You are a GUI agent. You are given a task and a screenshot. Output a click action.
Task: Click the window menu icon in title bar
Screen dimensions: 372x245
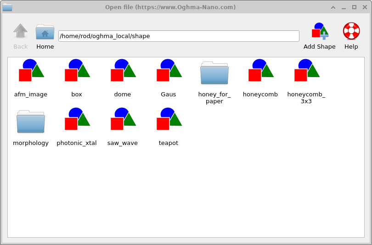7,7
